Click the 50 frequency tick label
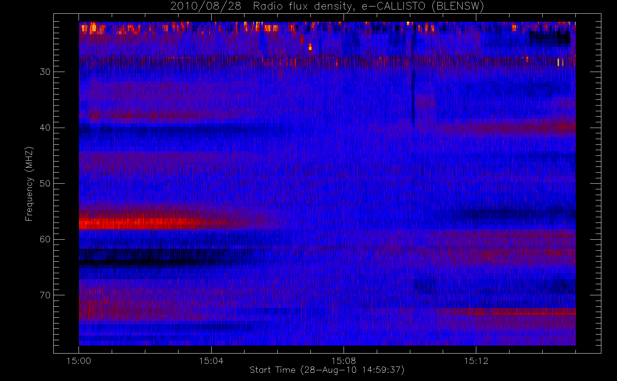617x381 pixels. pos(45,183)
